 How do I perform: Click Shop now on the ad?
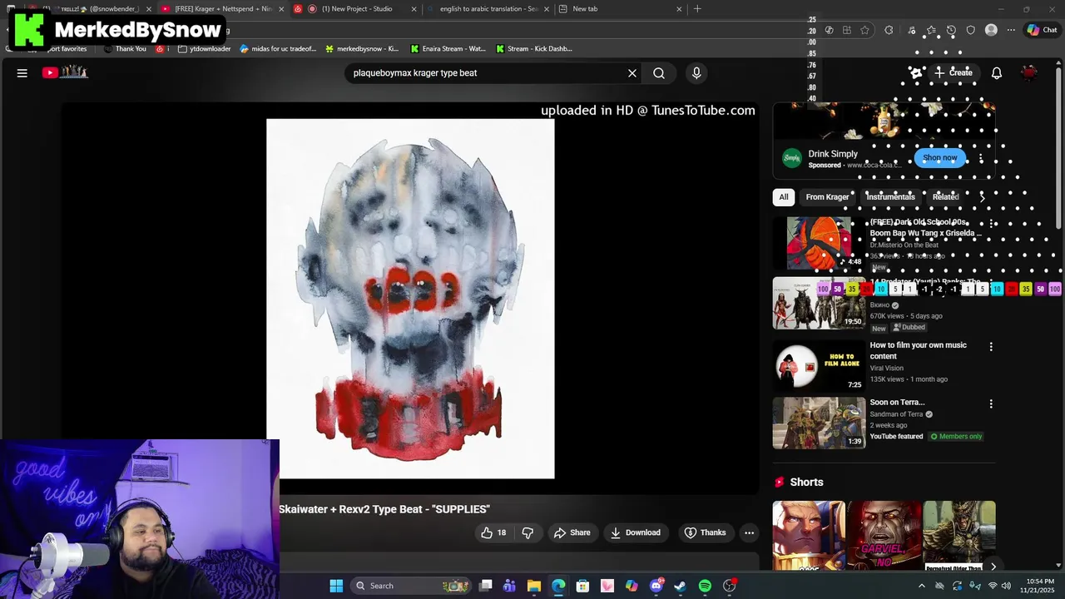pyautogui.click(x=940, y=158)
